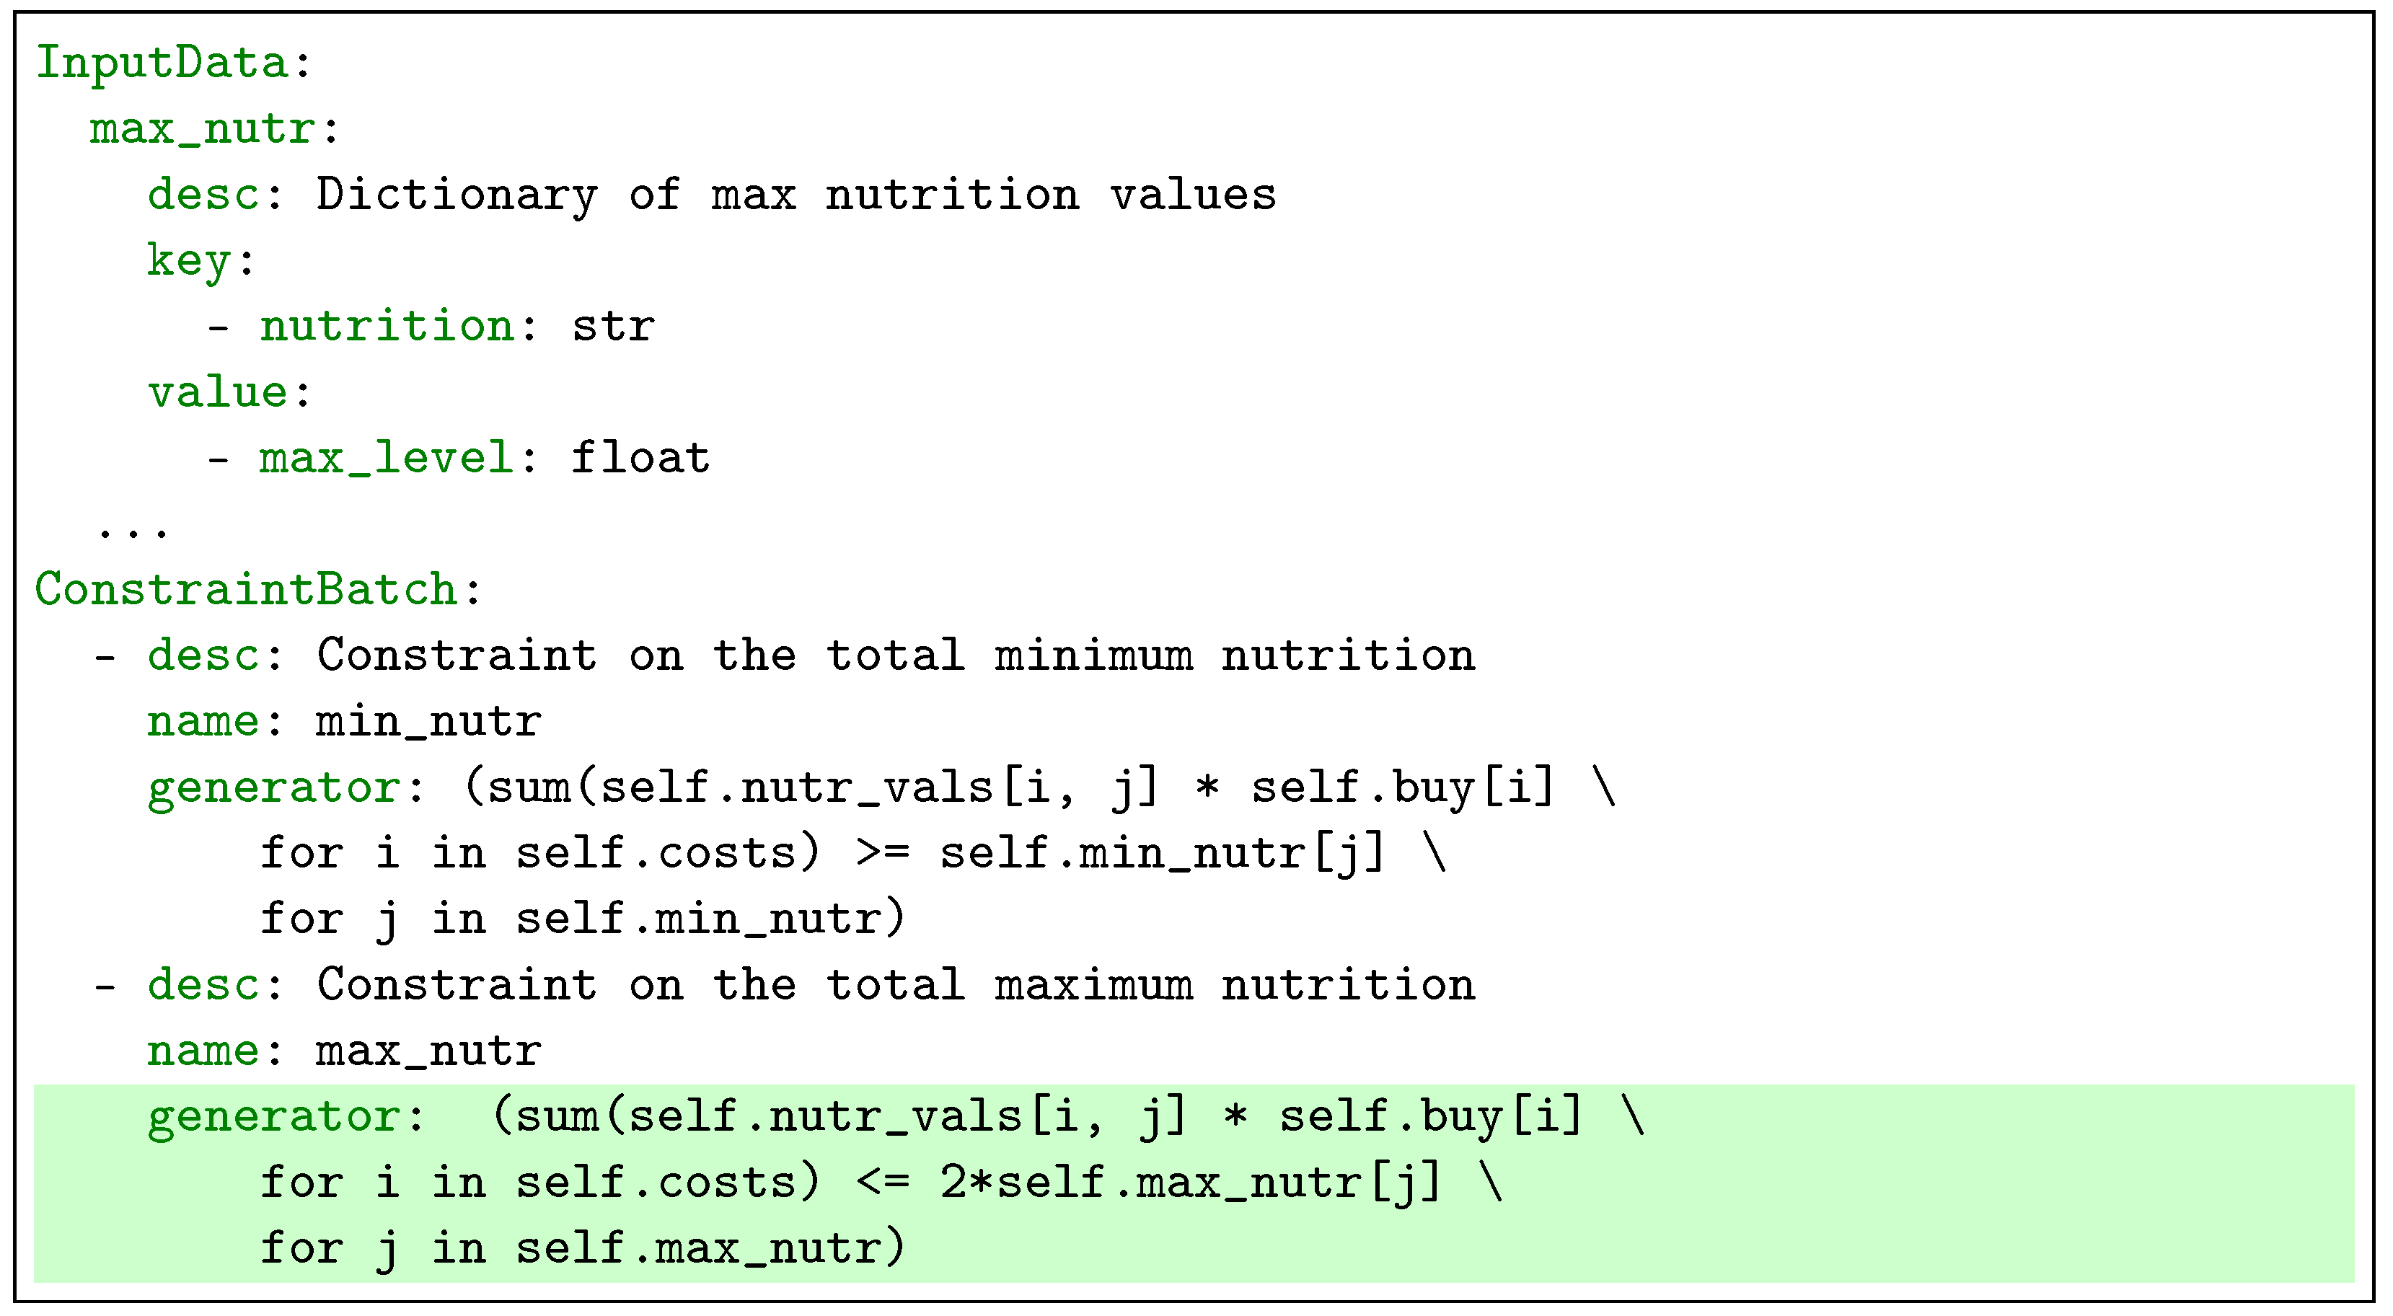2393x1316 pixels.
Task: Click the text 'Dictionary of max nutrition values'
Action: coord(796,195)
